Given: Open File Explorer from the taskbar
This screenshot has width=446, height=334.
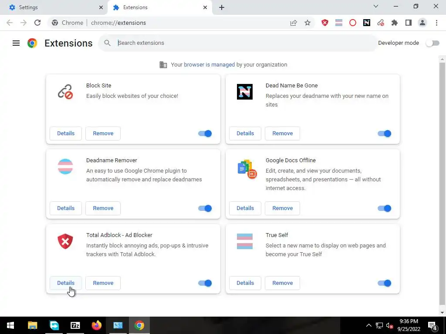Looking at the screenshot, I should (32, 325).
